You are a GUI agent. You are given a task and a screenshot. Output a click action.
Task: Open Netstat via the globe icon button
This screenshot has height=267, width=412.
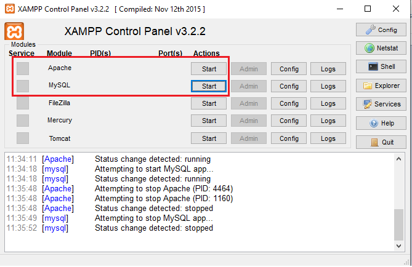point(381,49)
